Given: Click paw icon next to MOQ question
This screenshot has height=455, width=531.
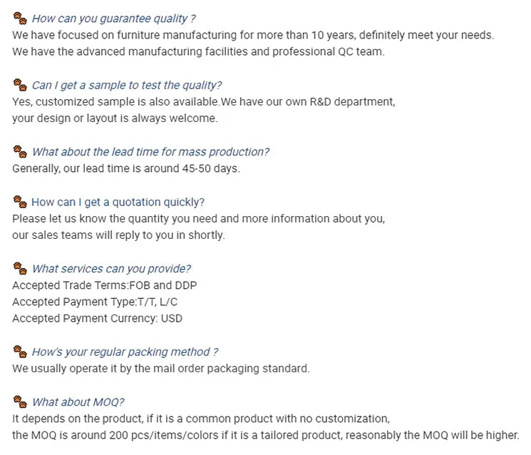Looking at the screenshot, I should point(20,402).
